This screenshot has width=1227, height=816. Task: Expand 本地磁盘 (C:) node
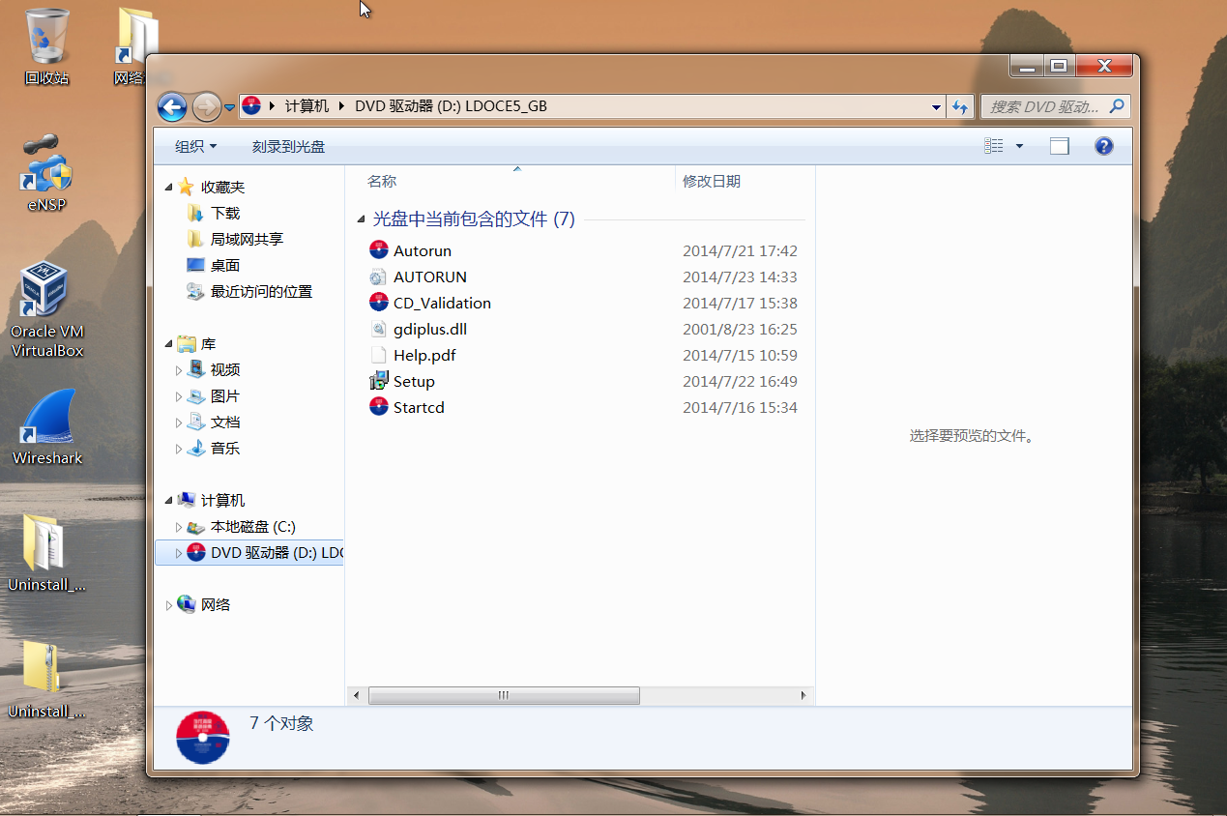179,527
